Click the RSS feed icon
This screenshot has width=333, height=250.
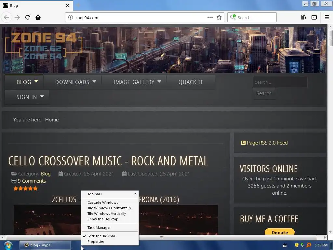[x=243, y=143]
